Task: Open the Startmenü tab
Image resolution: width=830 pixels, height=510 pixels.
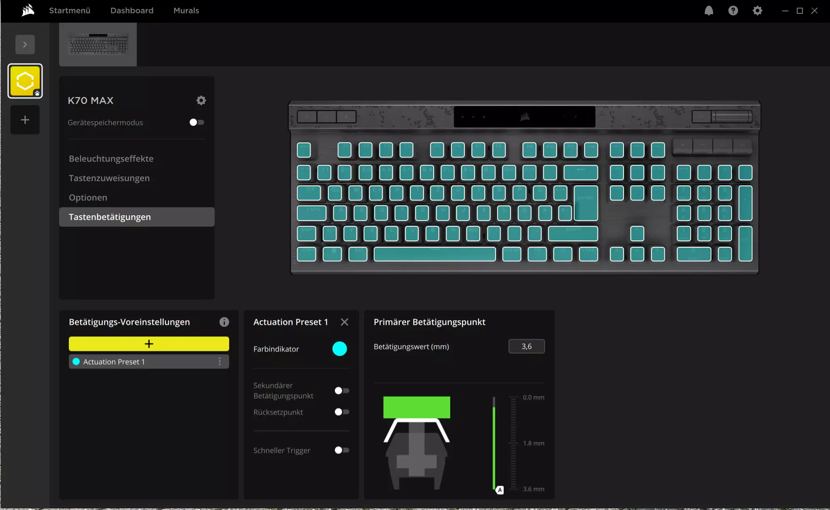Action: (x=70, y=11)
